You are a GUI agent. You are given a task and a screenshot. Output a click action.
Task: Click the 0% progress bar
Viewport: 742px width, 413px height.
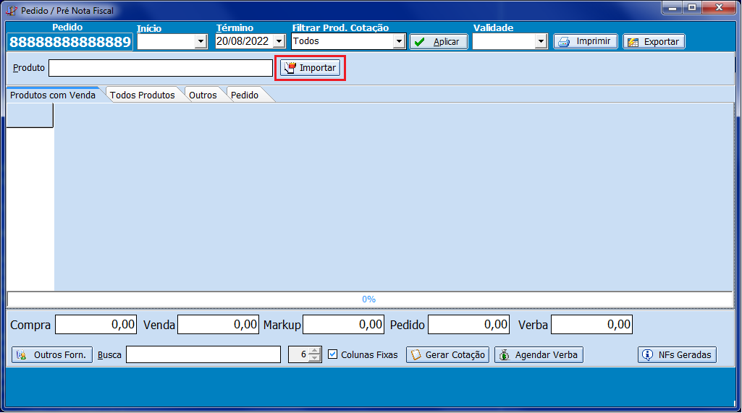pyautogui.click(x=369, y=299)
